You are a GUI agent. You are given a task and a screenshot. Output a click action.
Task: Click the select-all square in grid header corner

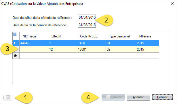(x=15, y=34)
